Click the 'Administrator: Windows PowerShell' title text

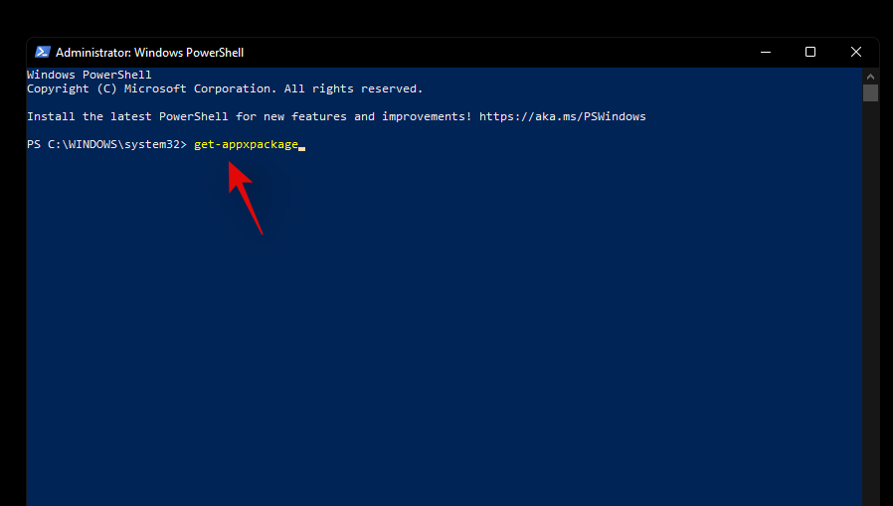(149, 53)
